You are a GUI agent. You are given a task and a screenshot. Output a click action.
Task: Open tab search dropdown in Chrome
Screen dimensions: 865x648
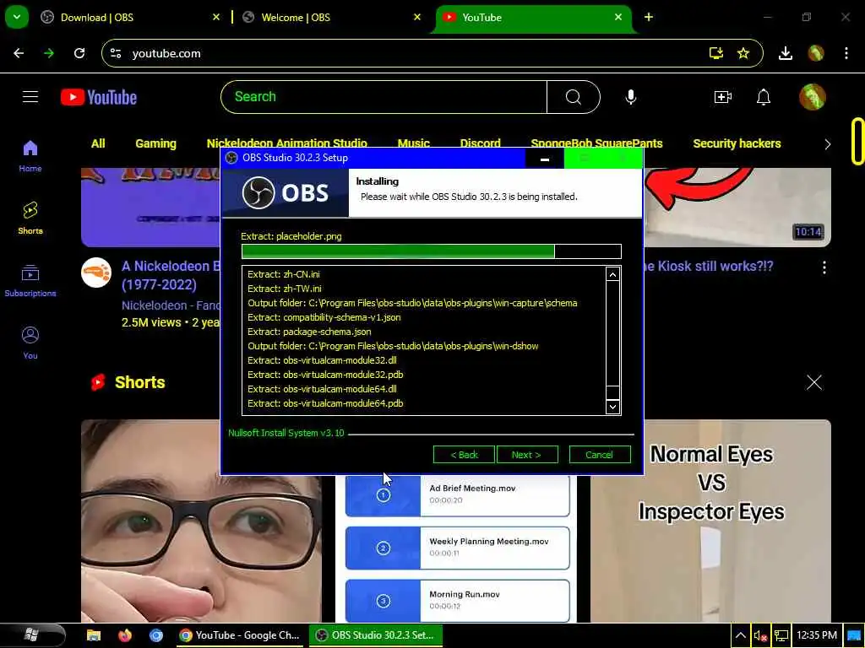tap(17, 17)
